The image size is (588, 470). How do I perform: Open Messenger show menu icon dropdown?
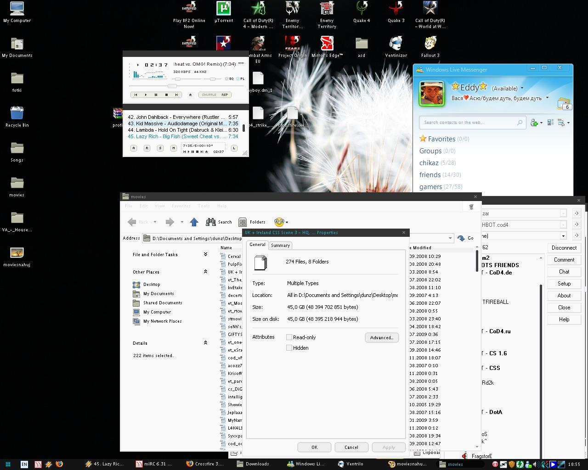(x=563, y=123)
